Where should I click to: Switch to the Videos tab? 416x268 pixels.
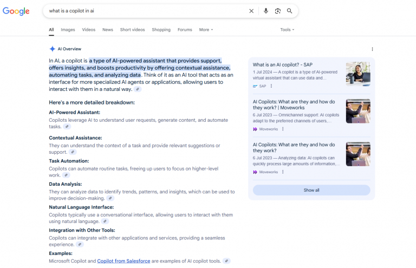88,30
